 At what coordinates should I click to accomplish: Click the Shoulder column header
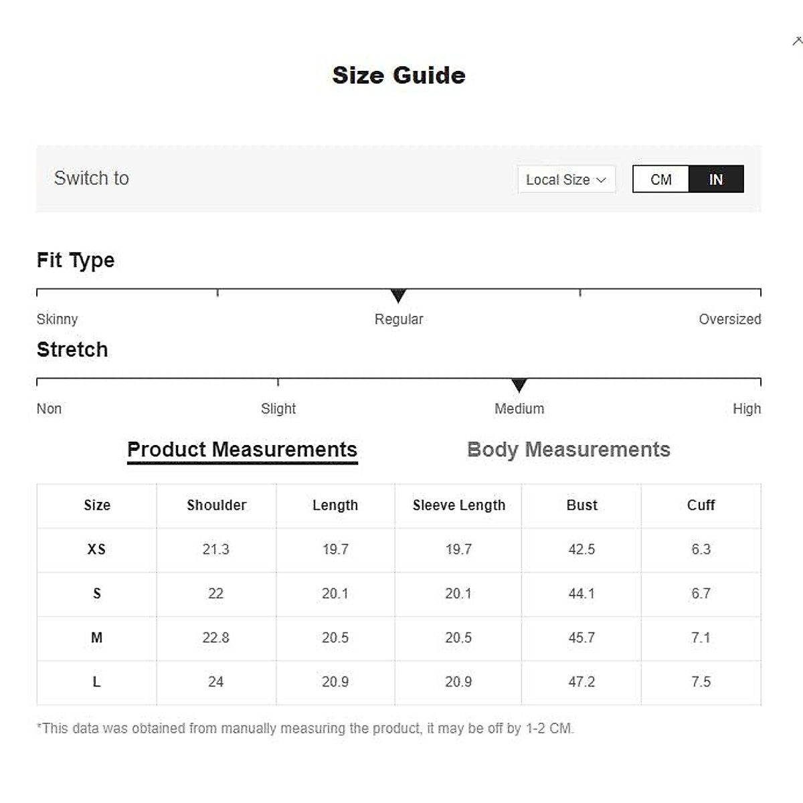[x=216, y=505]
